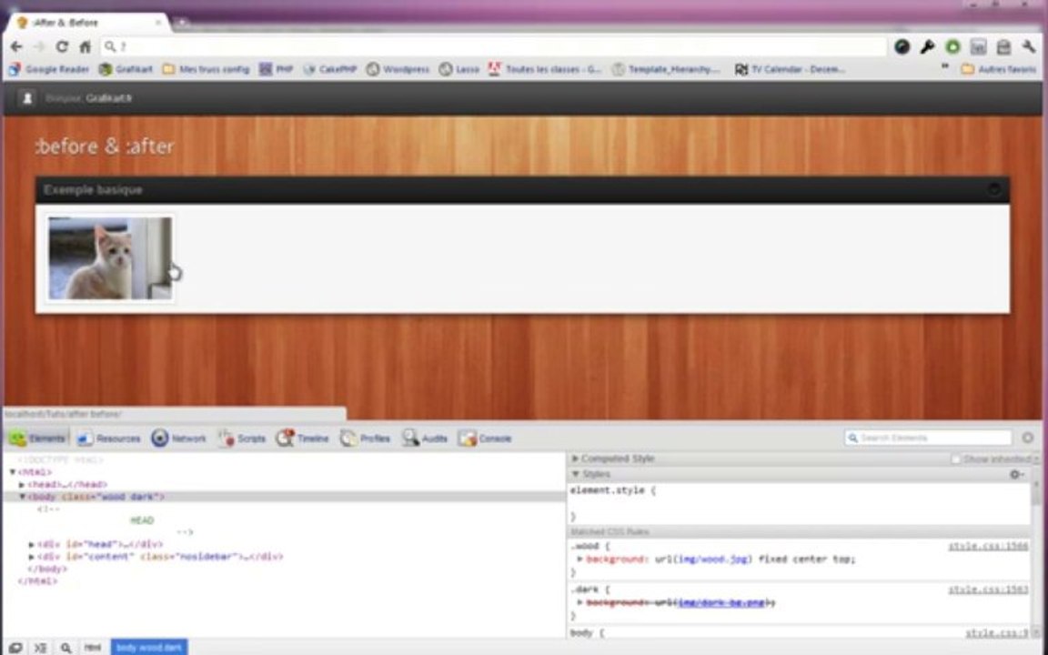Open the Network panel
The width and height of the screenshot is (1048, 655).
178,438
